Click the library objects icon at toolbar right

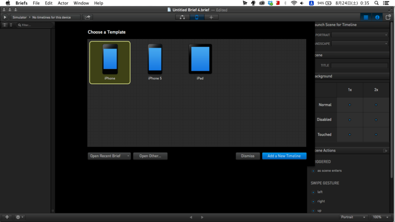pos(388,17)
